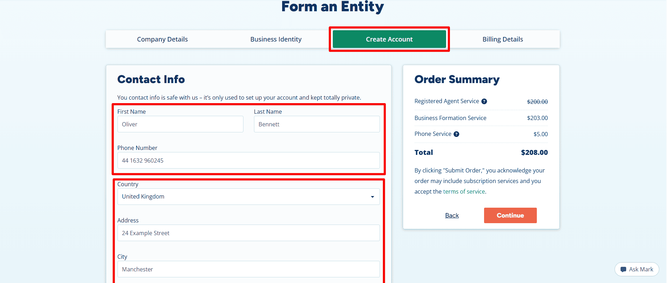Open the terms of service link
Image resolution: width=667 pixels, height=283 pixels.
click(464, 191)
